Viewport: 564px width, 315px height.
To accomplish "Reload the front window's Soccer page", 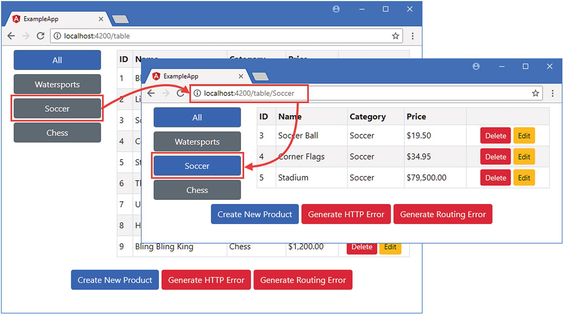I will click(180, 93).
